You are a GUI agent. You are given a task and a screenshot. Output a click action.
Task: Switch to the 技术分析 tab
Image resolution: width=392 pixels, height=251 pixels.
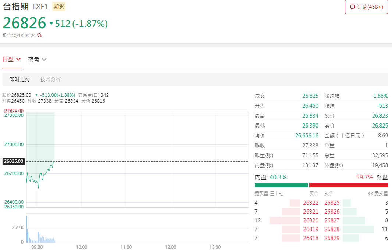(x=51, y=79)
